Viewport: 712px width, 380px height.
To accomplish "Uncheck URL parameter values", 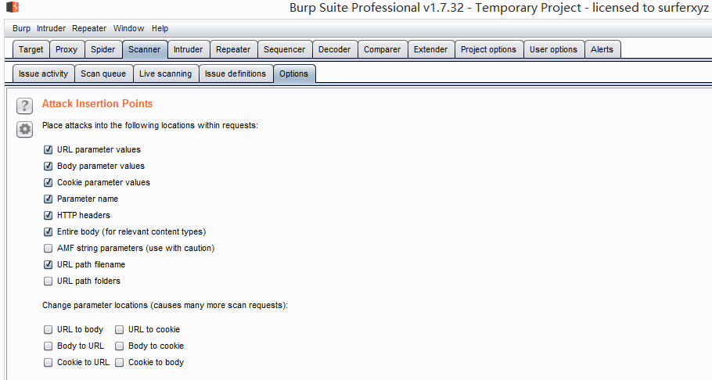I will click(49, 150).
